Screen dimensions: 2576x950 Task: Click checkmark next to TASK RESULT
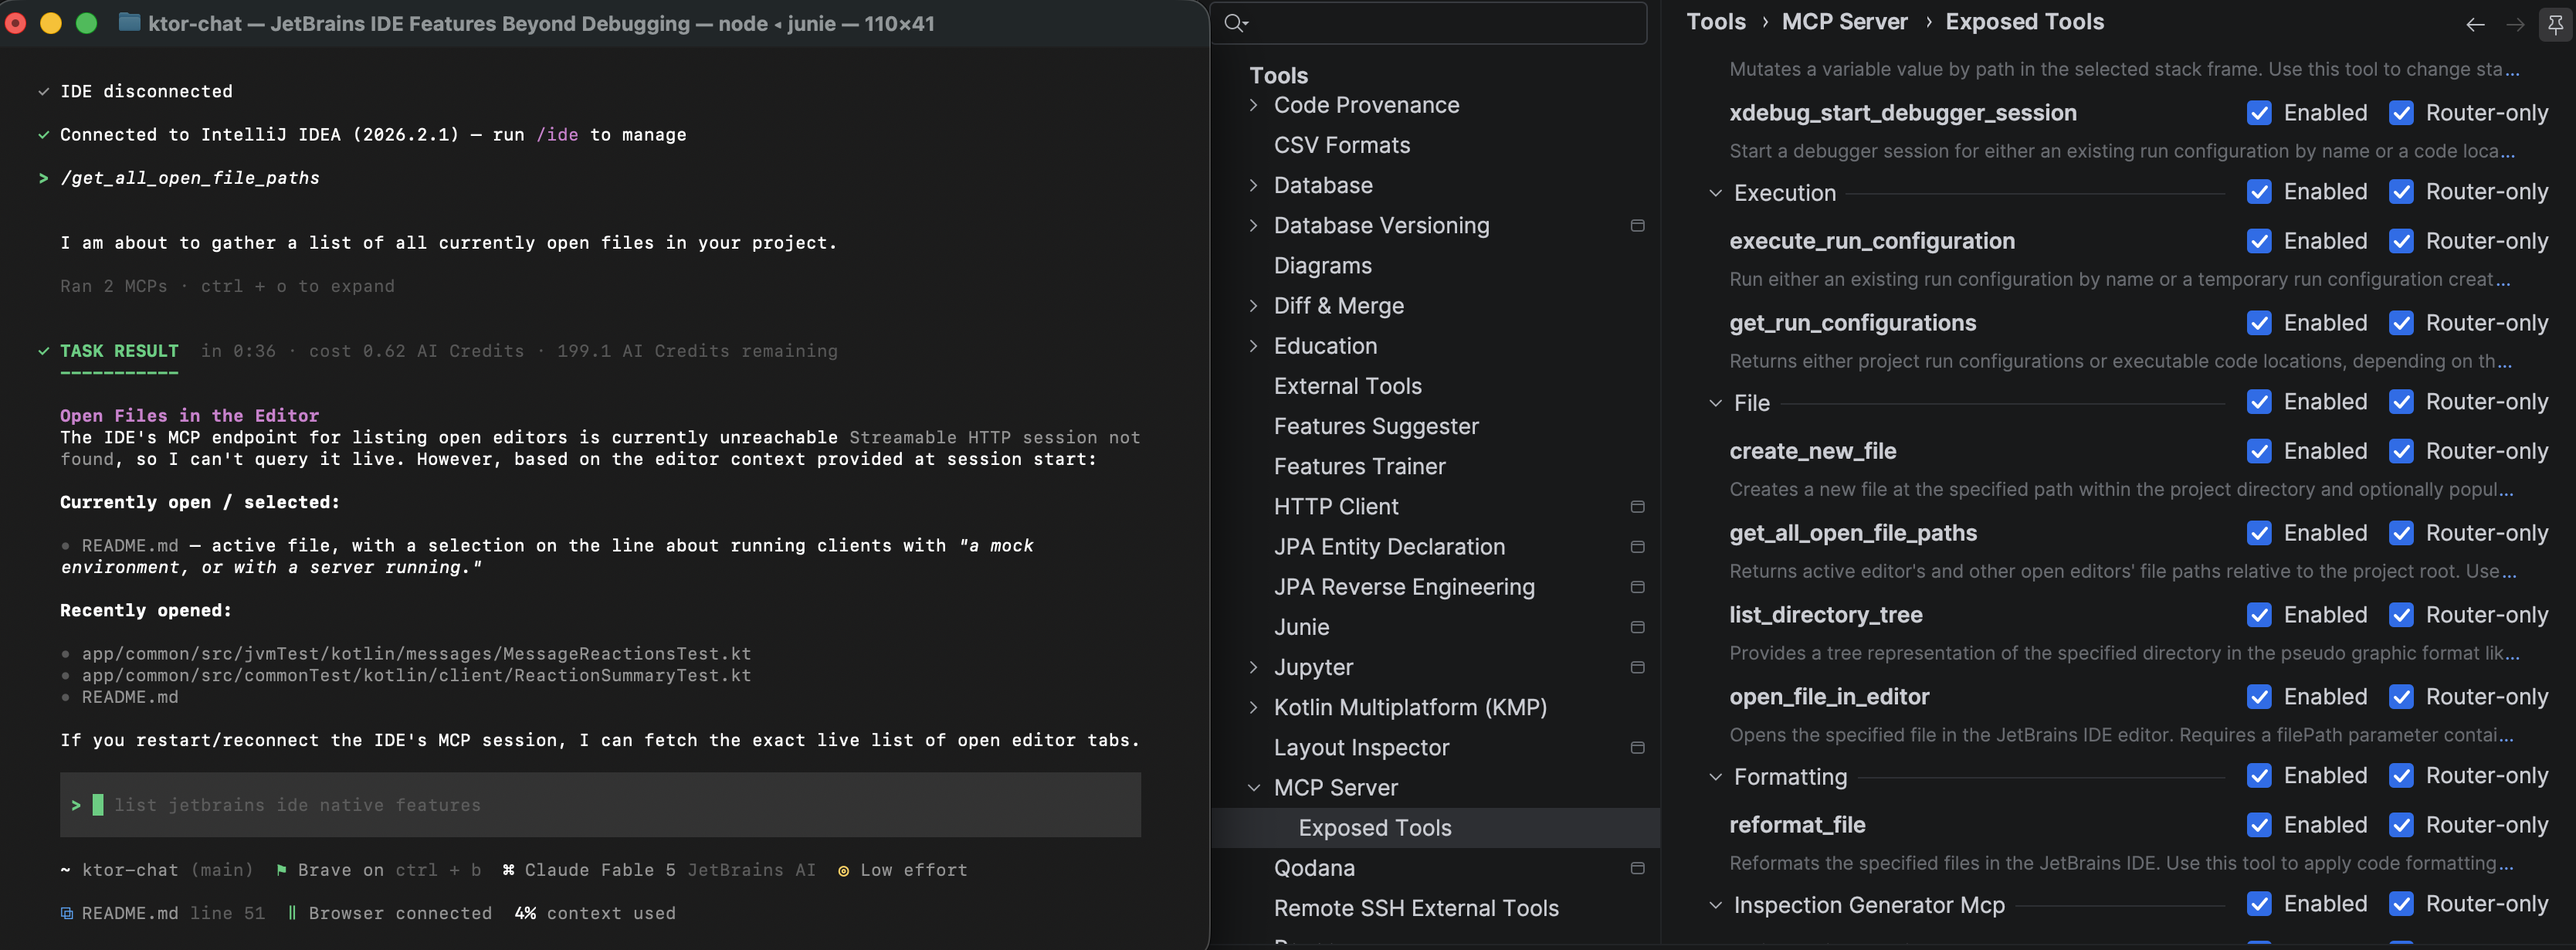coord(43,351)
